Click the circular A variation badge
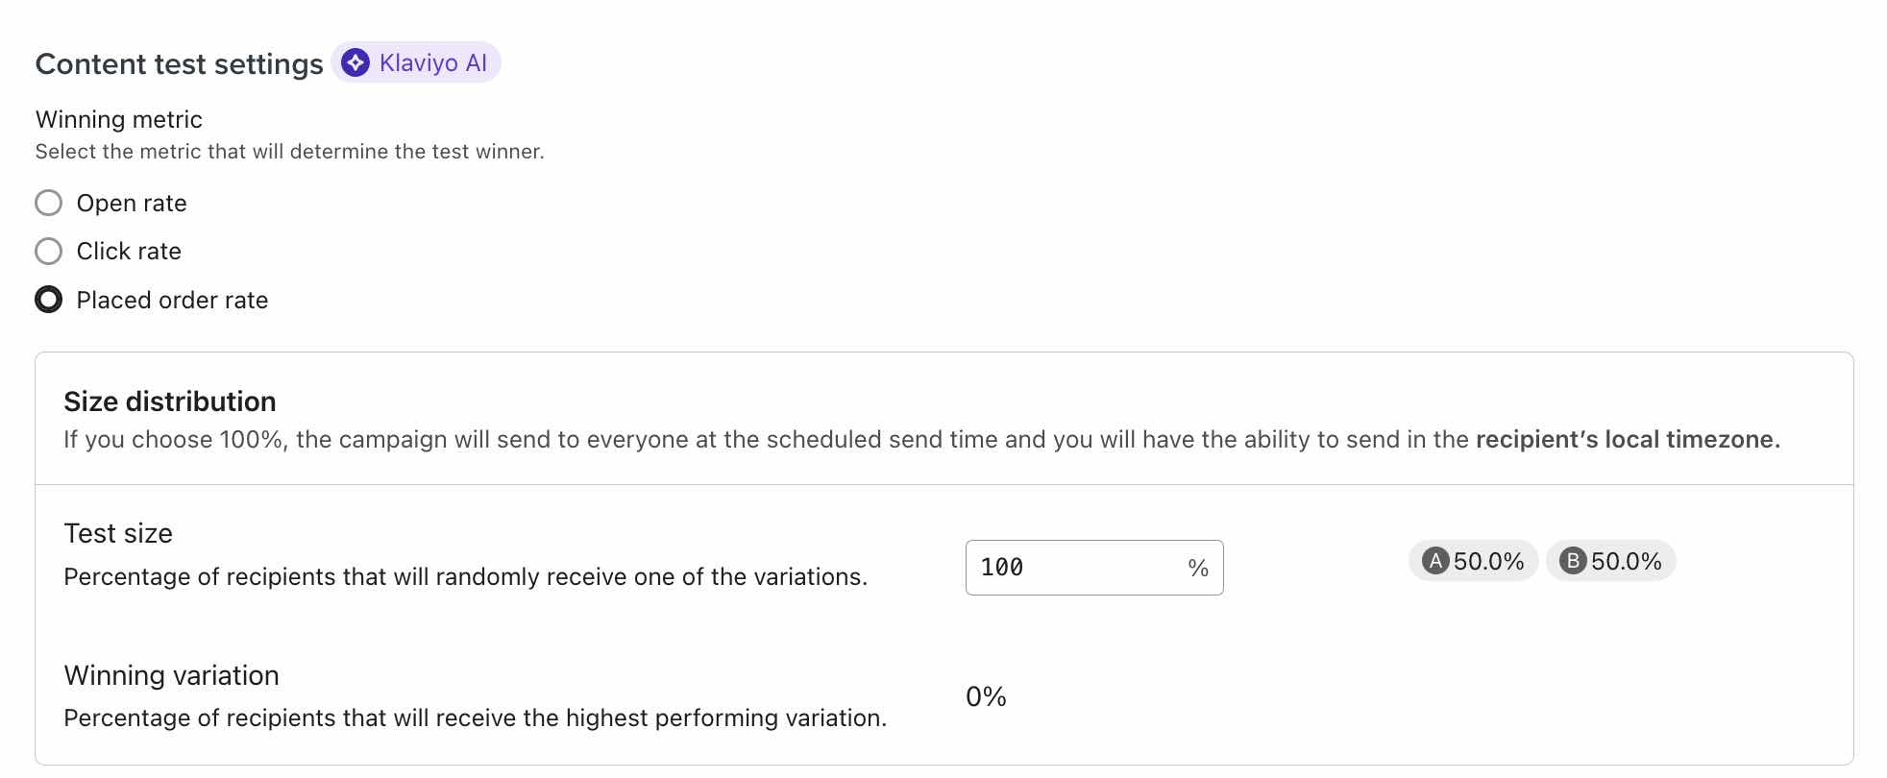This screenshot has height=778, width=1887. tap(1434, 561)
